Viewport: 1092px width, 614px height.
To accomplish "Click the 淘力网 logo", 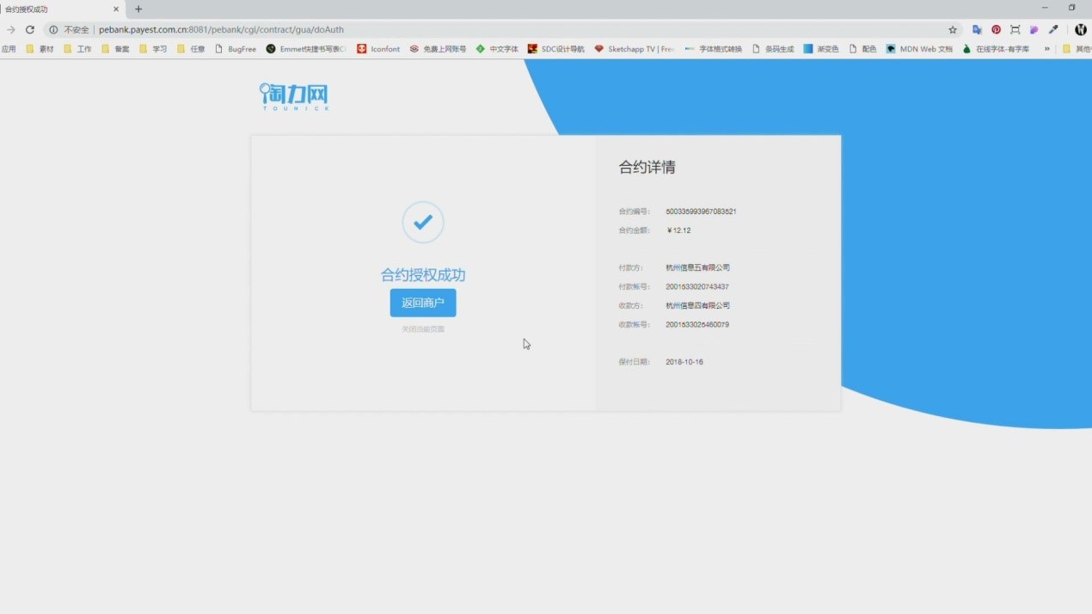I will pyautogui.click(x=294, y=96).
